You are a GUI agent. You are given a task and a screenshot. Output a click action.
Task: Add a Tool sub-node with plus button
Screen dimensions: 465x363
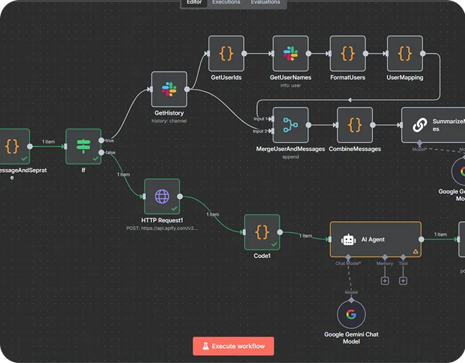pos(403,281)
